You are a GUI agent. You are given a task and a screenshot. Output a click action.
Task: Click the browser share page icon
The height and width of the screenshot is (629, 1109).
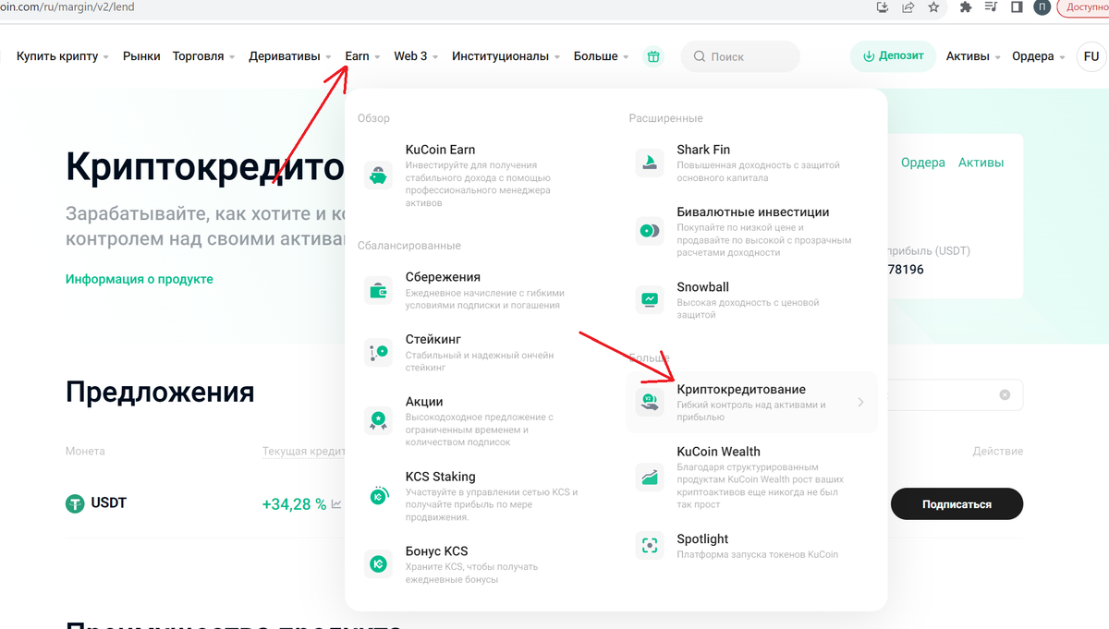(908, 7)
